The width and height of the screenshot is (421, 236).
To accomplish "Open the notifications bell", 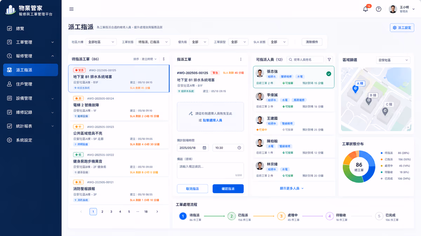I will tap(366, 9).
